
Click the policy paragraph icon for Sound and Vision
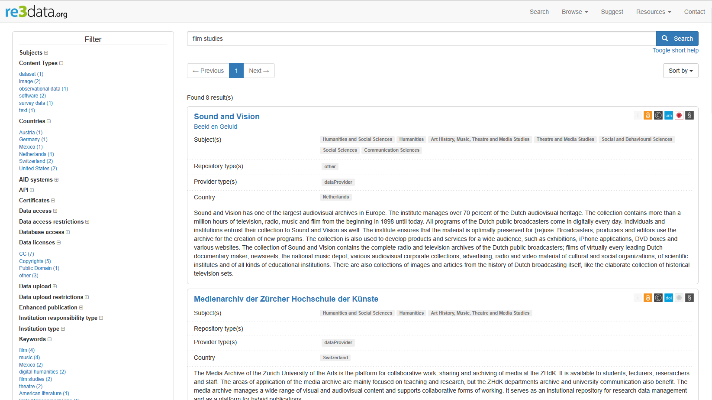pos(689,115)
